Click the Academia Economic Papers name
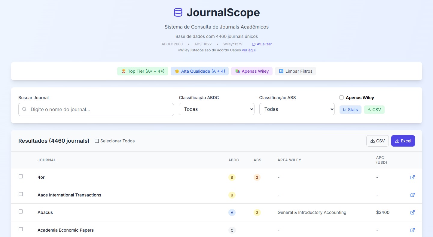Viewport: 433px width, 237px height. [x=66, y=230]
